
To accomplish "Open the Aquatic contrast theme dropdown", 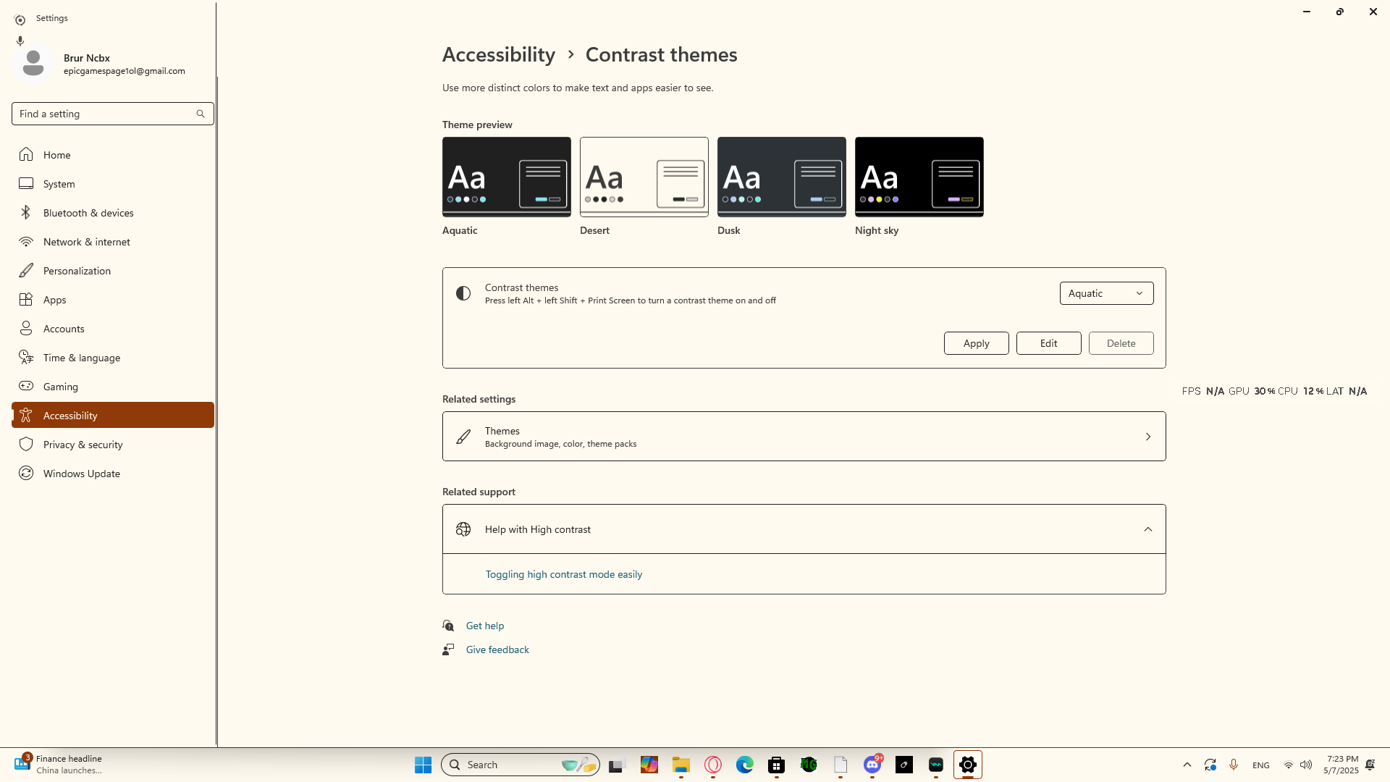I will click(1105, 293).
